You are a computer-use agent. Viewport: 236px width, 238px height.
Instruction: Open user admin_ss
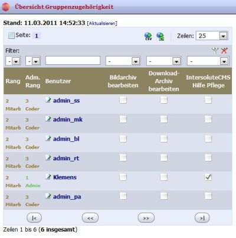(x=66, y=101)
